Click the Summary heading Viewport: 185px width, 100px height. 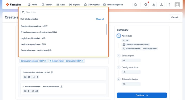pos(123,30)
